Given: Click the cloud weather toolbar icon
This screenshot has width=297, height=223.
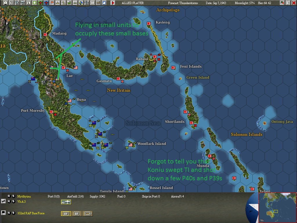Looking at the screenshot, I should pyautogui.click(x=104, y=3).
